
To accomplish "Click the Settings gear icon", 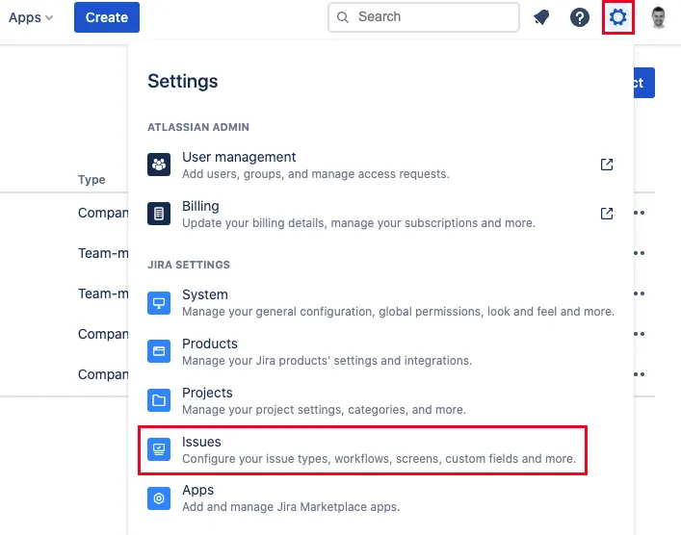I will point(617,17).
